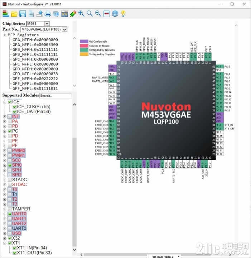Select GPB_MFPH:0x11111111 register entry
Viewport: 251px width, 258px height.
point(35,49)
